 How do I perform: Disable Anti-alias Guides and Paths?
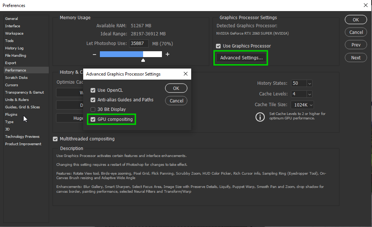pos(93,99)
